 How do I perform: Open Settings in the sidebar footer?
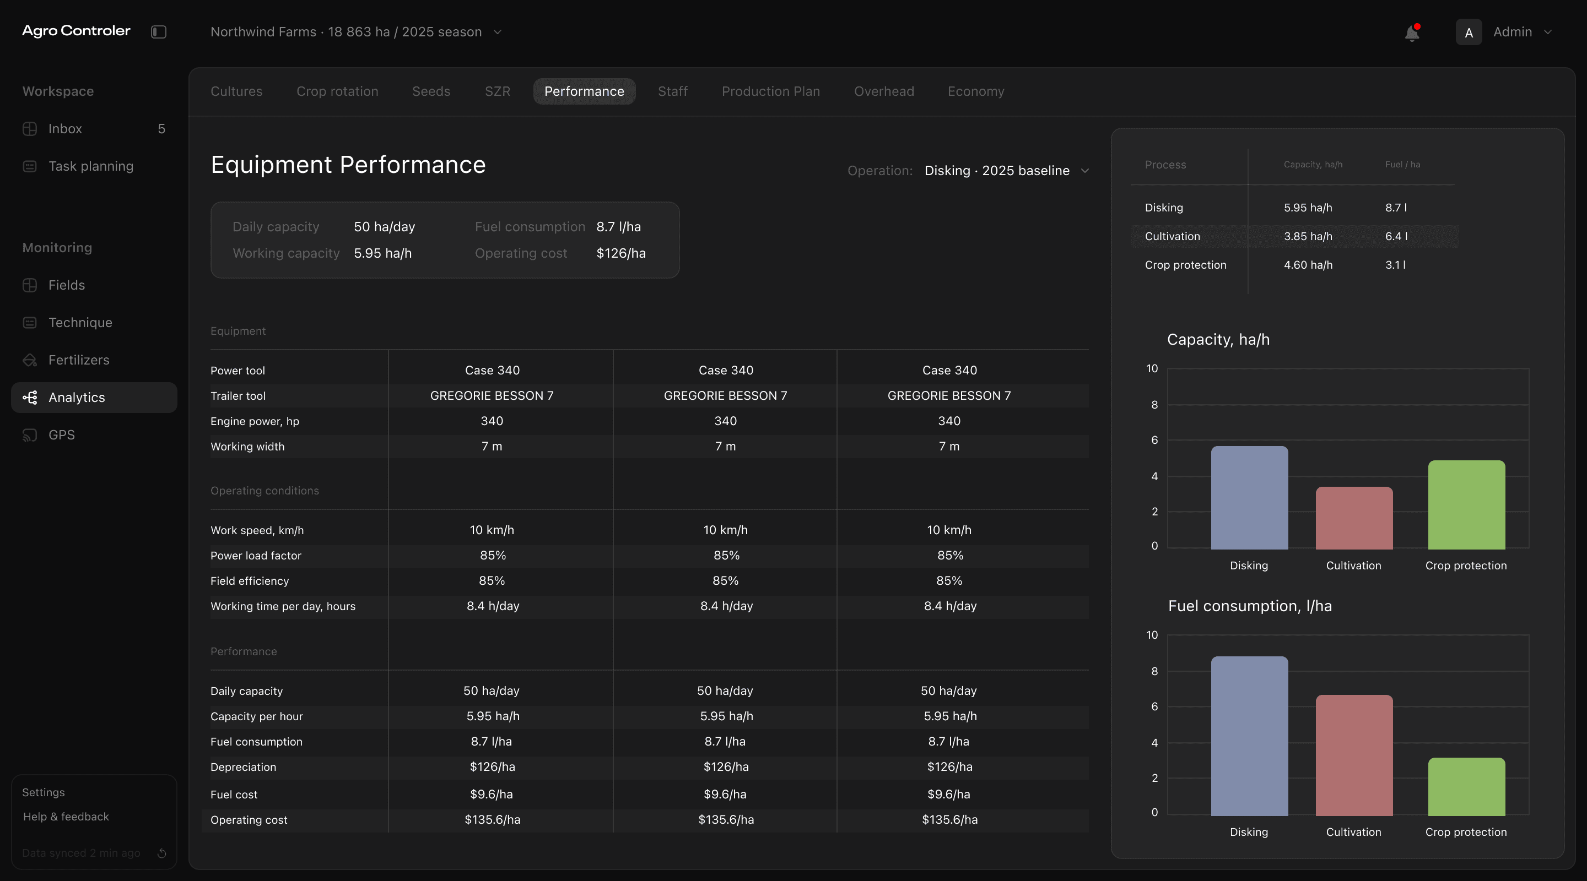tap(43, 792)
